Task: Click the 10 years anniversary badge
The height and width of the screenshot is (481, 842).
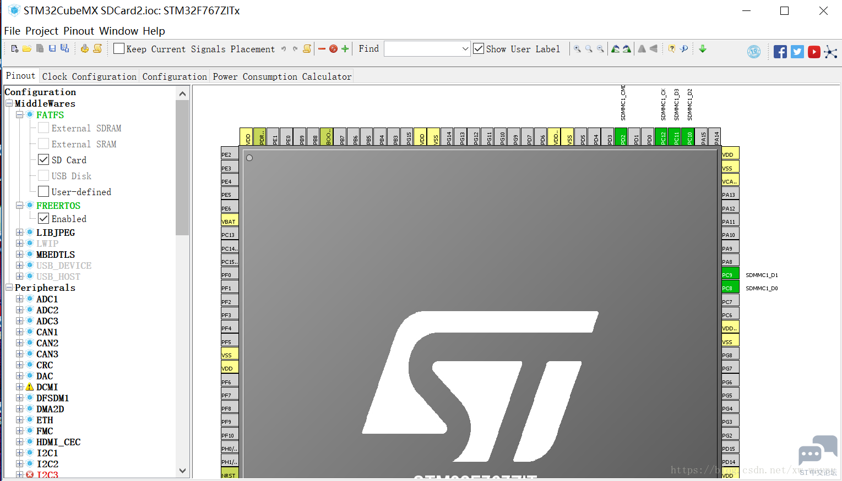Action: [754, 52]
